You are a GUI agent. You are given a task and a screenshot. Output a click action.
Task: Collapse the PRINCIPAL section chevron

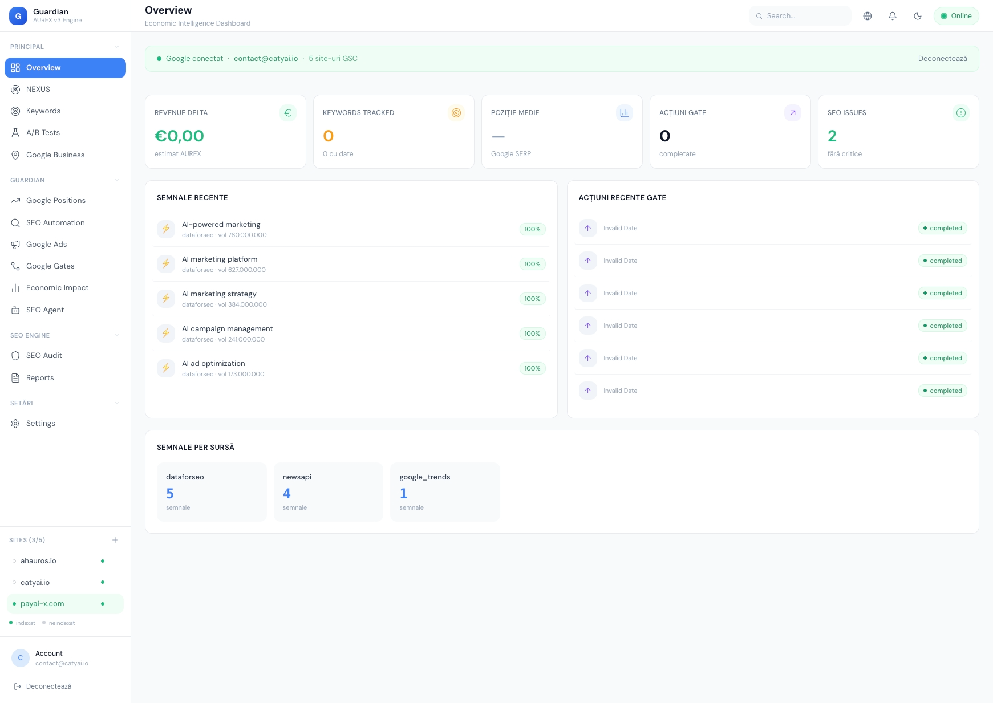point(117,46)
